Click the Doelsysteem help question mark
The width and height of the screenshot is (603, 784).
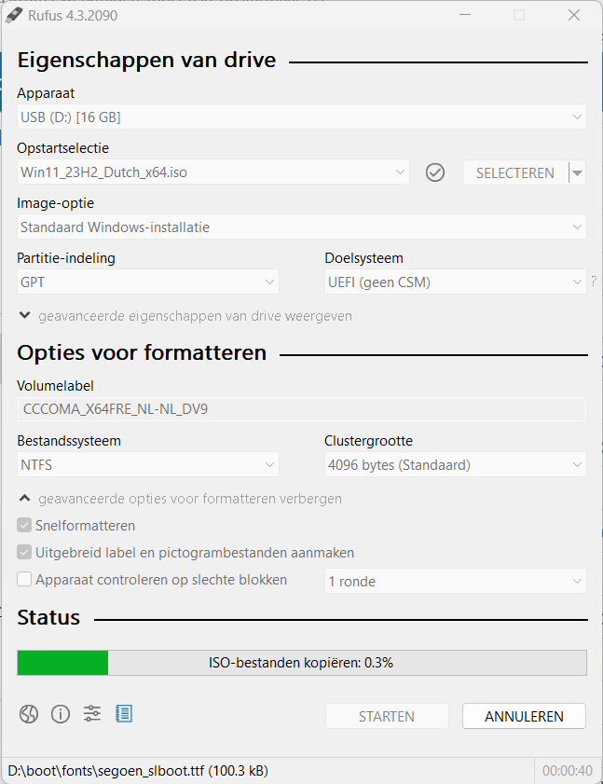pos(594,282)
